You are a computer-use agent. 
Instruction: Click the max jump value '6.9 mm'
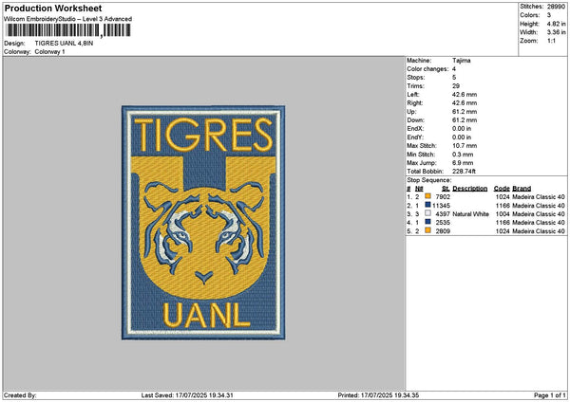(463, 163)
